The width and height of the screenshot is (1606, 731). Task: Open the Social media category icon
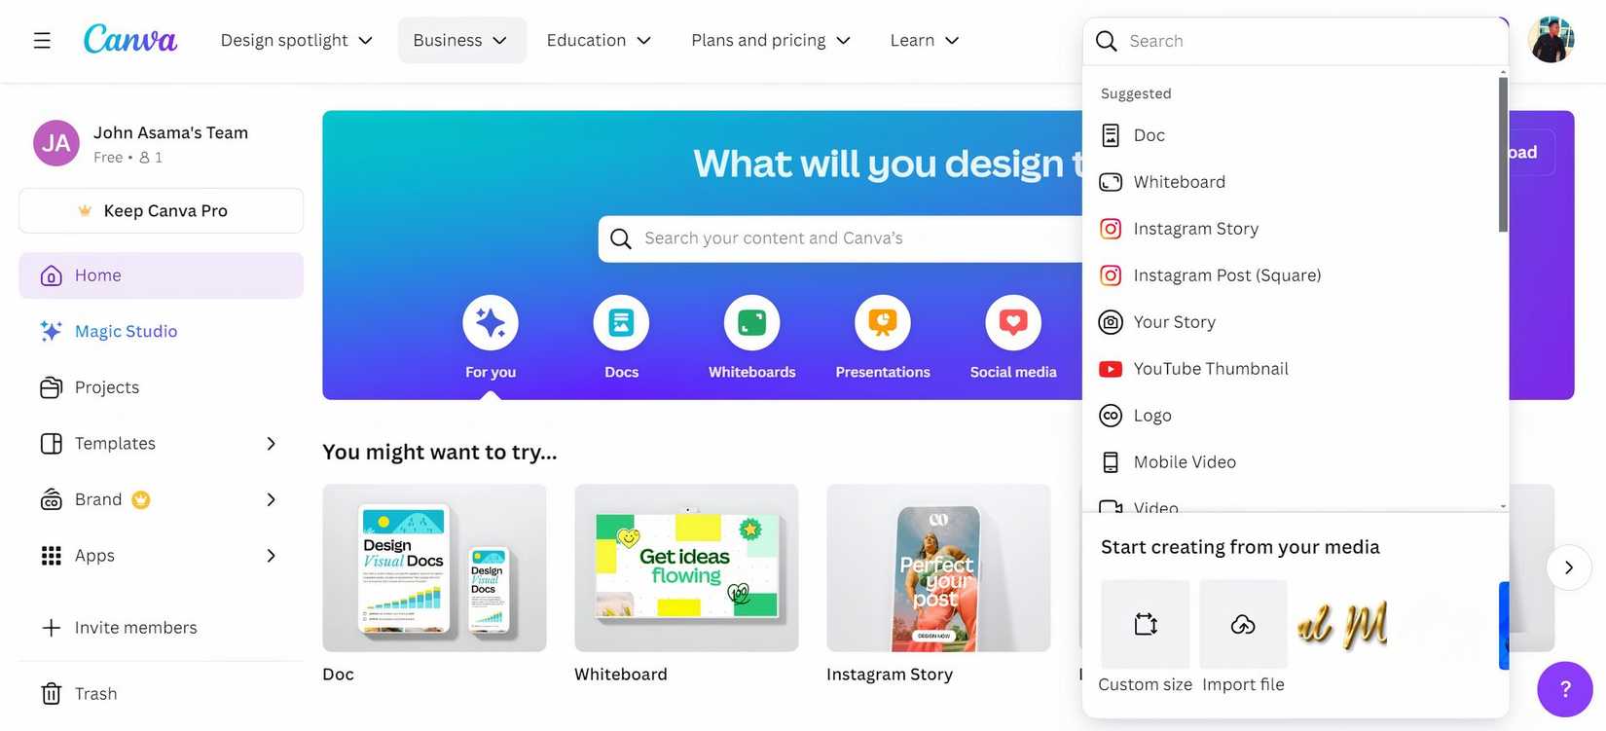1013,322
